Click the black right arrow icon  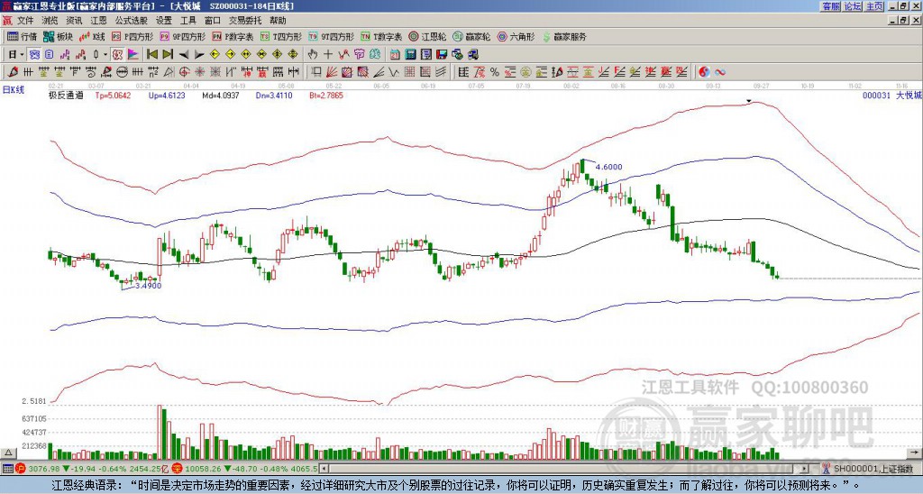199,55
